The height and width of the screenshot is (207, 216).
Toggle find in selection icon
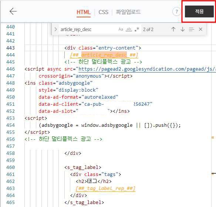[191, 29]
